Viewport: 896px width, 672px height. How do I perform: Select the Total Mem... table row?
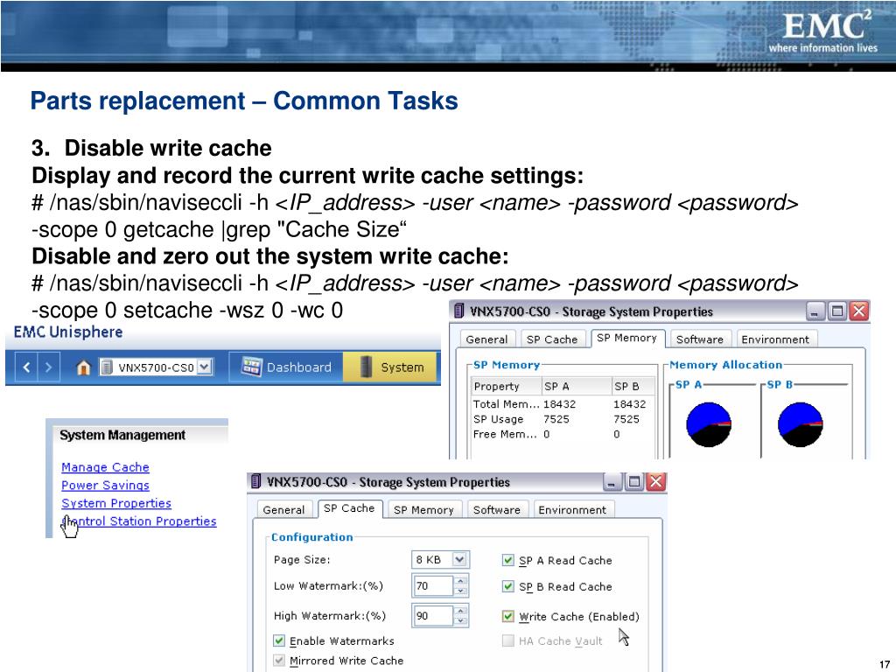563,404
